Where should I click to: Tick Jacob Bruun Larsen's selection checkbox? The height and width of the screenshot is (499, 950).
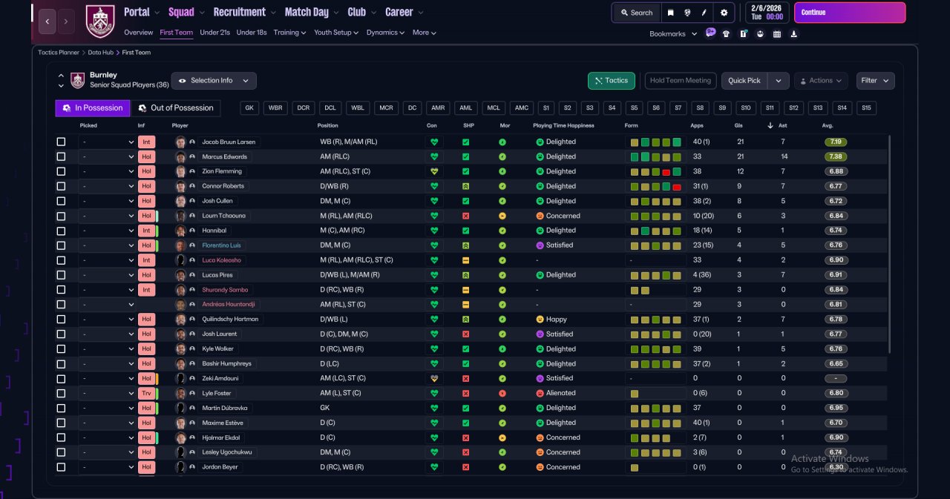(x=61, y=142)
